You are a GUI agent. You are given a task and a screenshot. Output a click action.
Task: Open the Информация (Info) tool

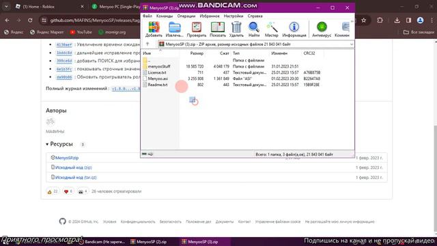[294, 29]
